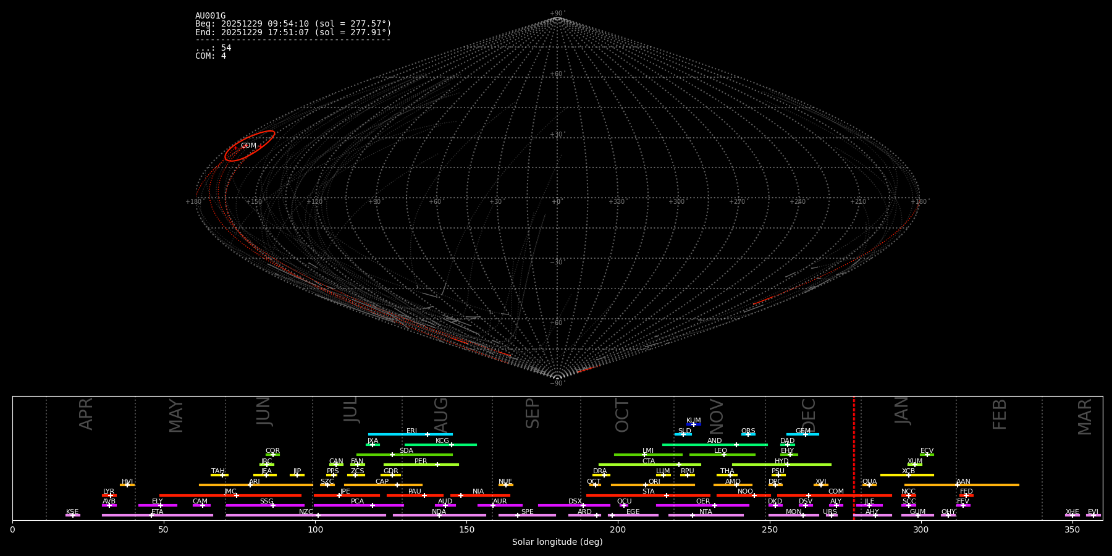The height and width of the screenshot is (556, 1112).
Task: Click the AUG month label
Action: (442, 414)
